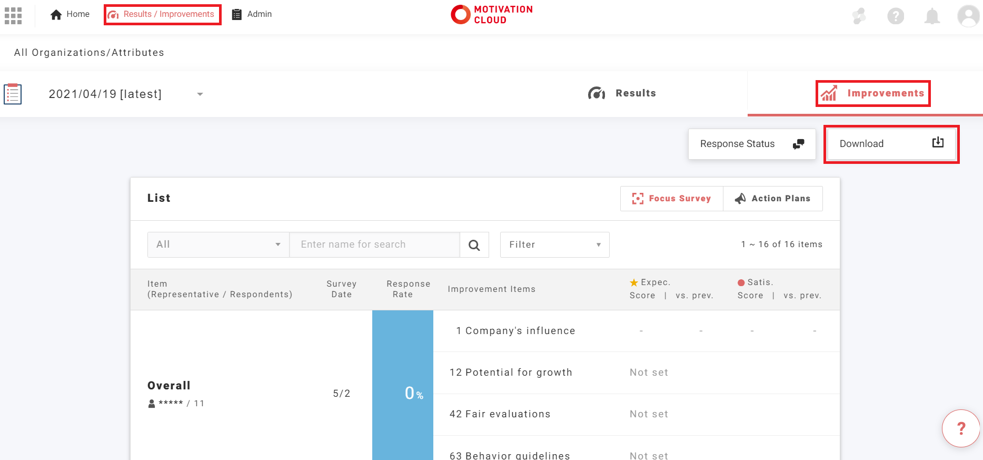Open the help question mark icon in header
983x460 pixels.
click(895, 16)
